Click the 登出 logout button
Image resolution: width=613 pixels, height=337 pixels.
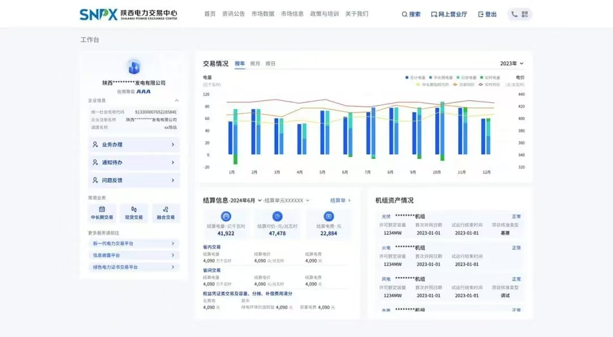pyautogui.click(x=487, y=14)
